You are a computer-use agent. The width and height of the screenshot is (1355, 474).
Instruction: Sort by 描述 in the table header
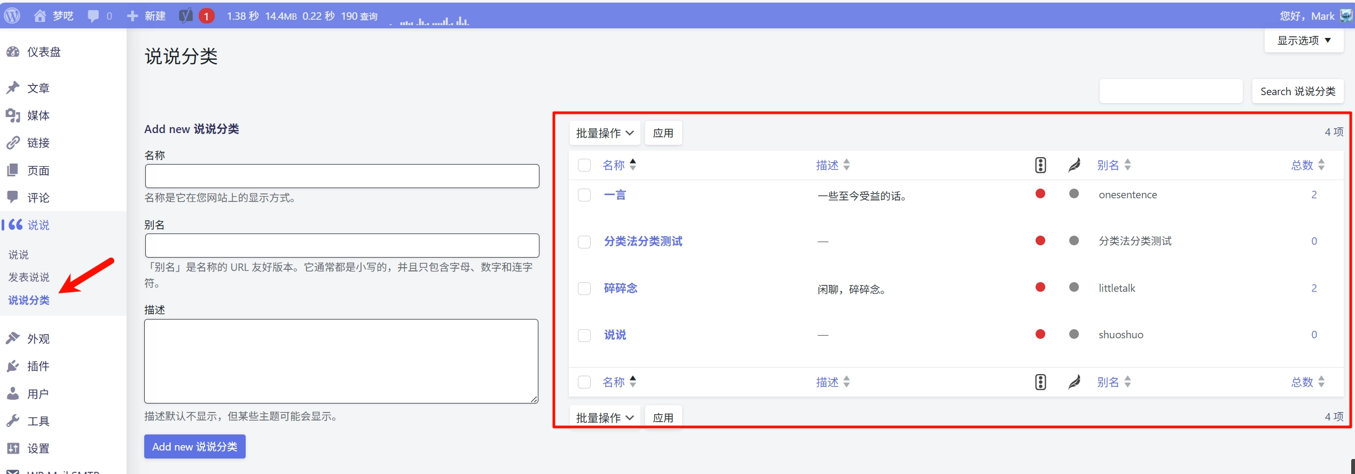click(x=833, y=165)
